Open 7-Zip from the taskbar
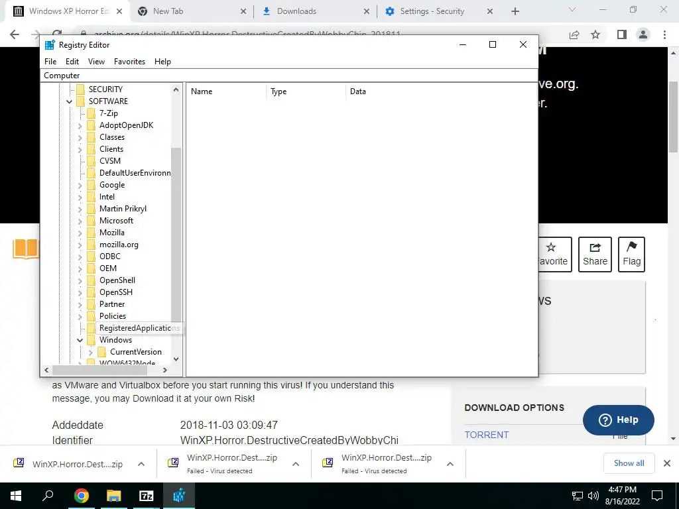 147,496
